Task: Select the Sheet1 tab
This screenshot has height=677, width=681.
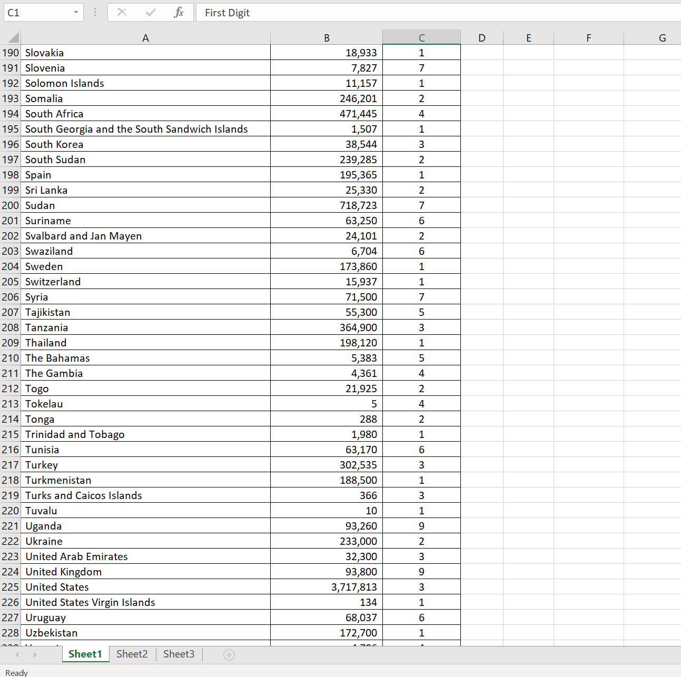Action: click(x=85, y=654)
